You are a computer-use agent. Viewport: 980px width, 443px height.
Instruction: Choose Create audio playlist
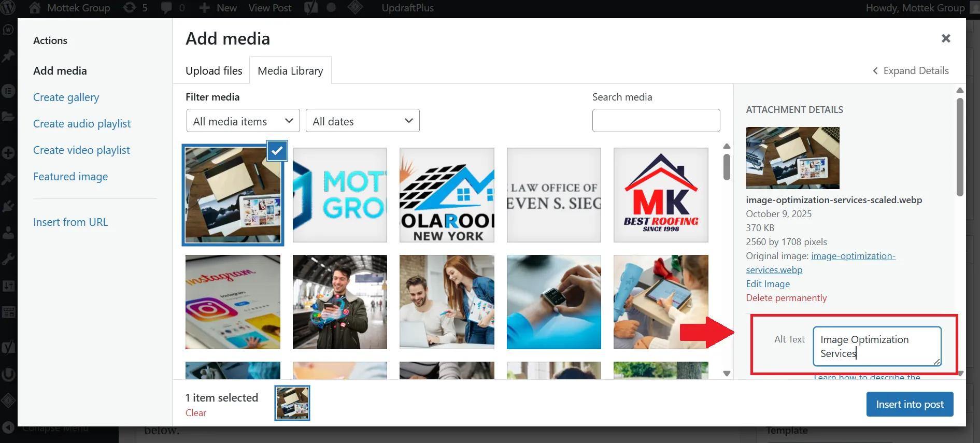pos(82,124)
